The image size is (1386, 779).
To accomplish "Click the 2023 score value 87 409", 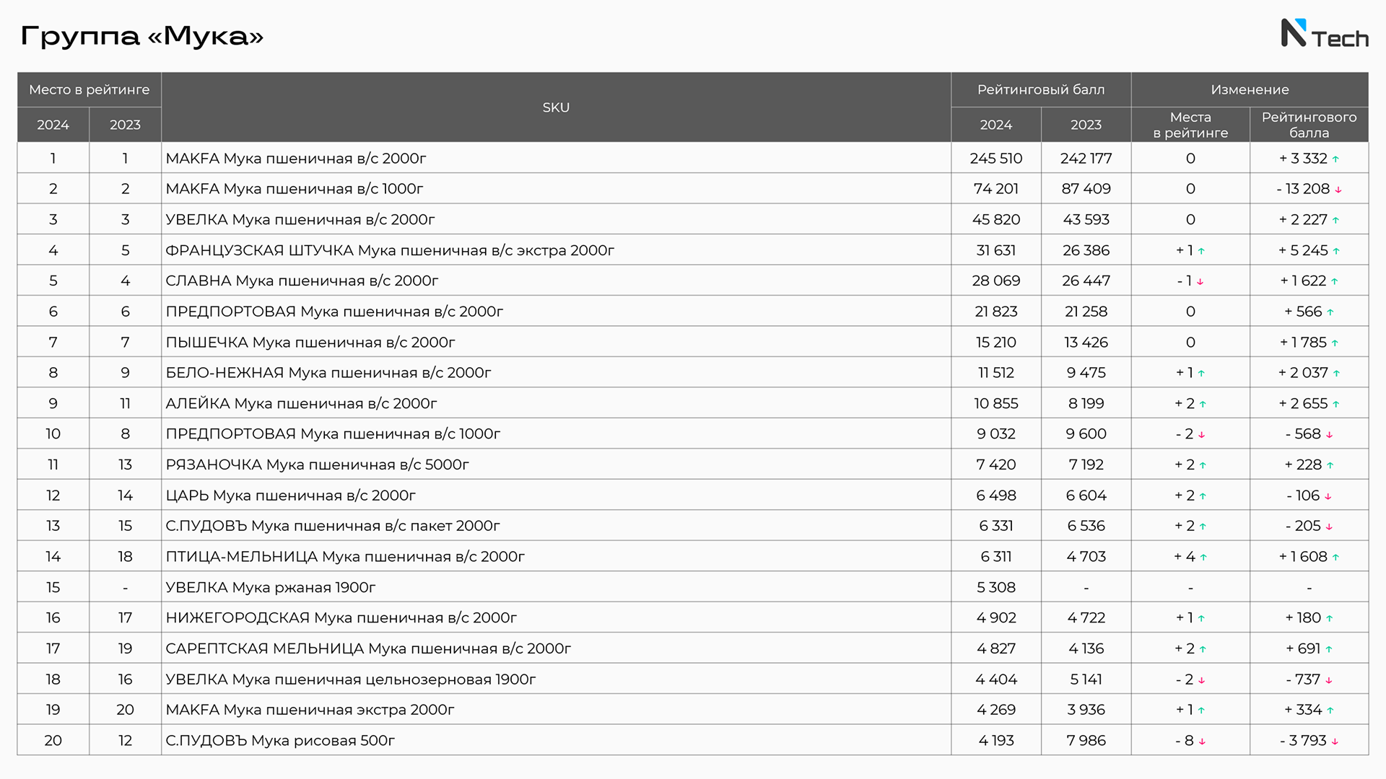I will coord(1086,188).
